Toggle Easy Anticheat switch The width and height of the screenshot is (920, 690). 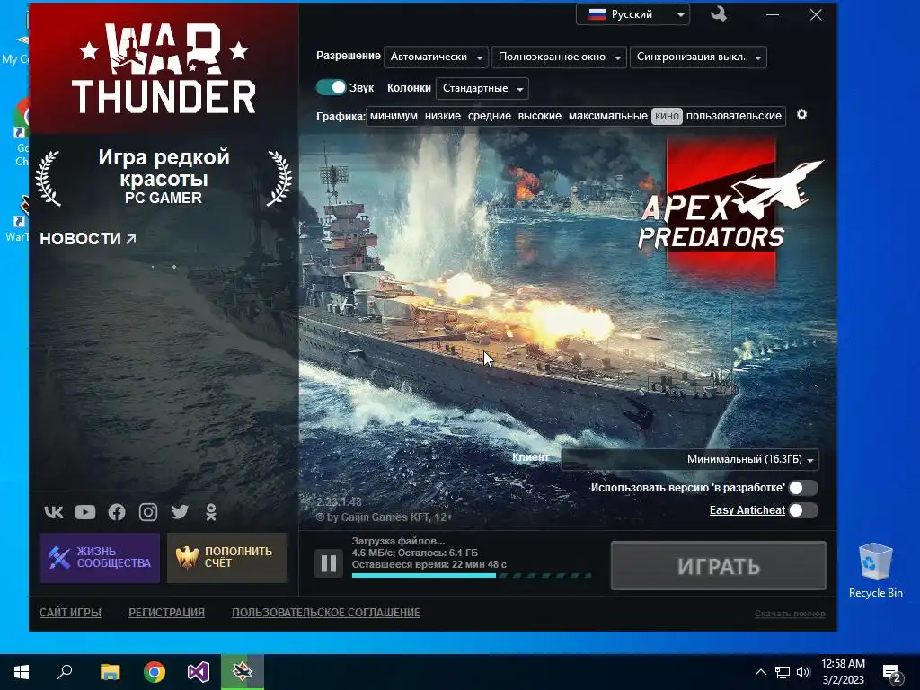pyautogui.click(x=802, y=510)
